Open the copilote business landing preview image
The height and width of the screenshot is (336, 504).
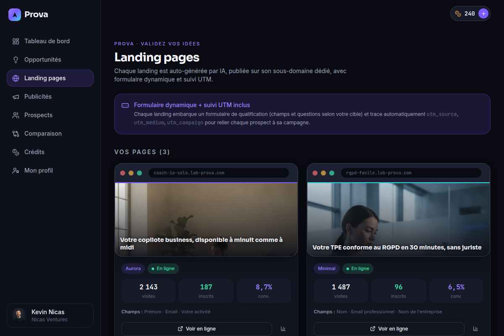pyautogui.click(x=206, y=220)
